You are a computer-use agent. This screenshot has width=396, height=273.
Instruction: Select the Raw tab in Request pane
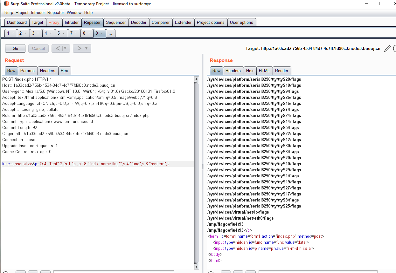[x=11, y=71]
